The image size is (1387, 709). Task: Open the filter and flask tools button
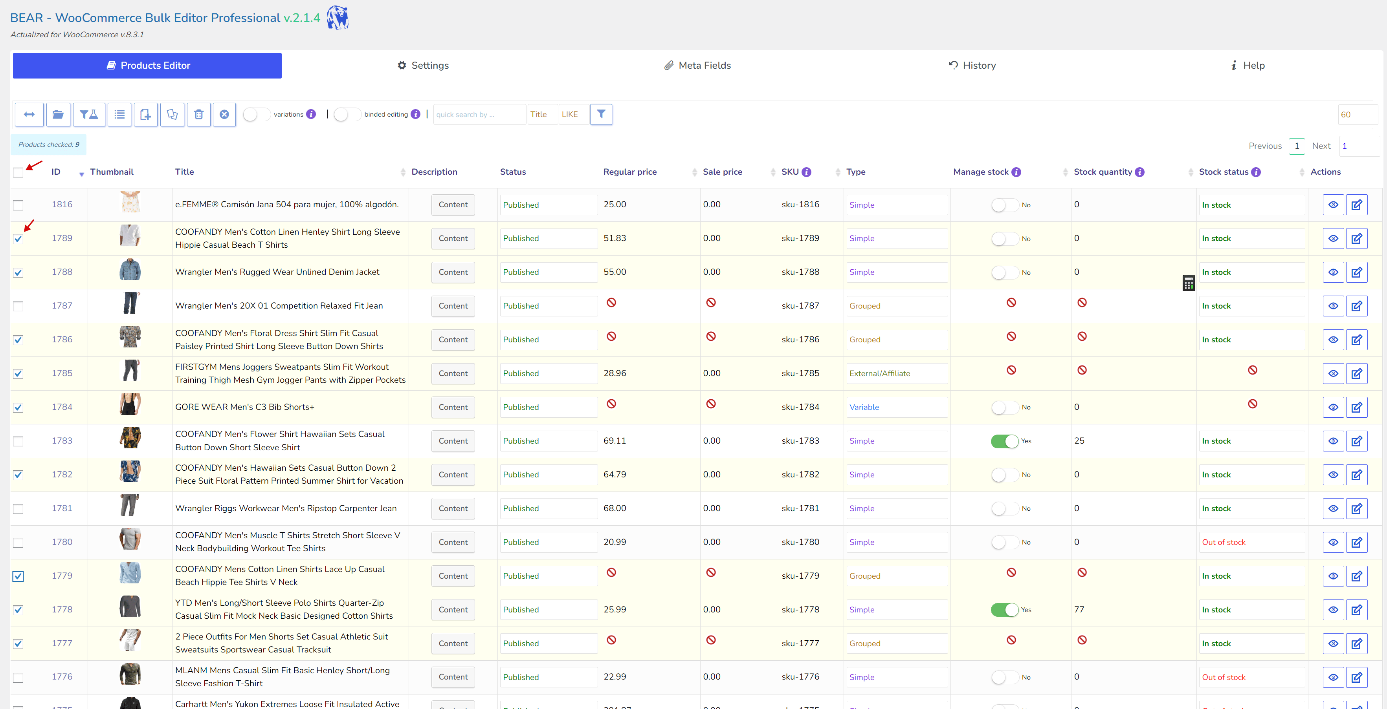(89, 114)
